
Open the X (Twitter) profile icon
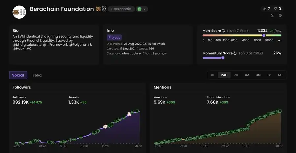[272, 15]
